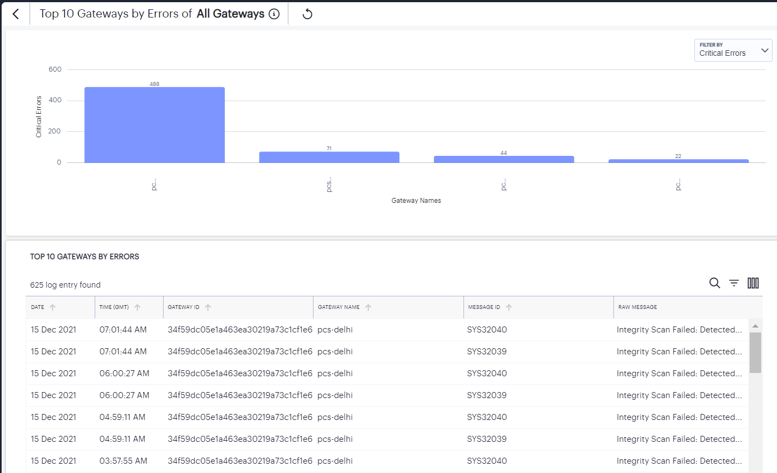Viewport: 777px width, 473px height.
Task: Open the Filter By dropdown
Action: tap(765, 50)
